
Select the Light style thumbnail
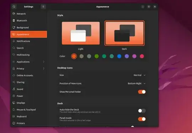click(81, 33)
